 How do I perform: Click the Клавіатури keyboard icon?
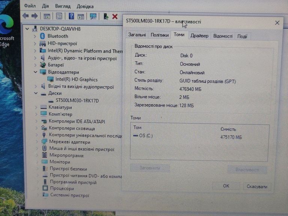43,107
